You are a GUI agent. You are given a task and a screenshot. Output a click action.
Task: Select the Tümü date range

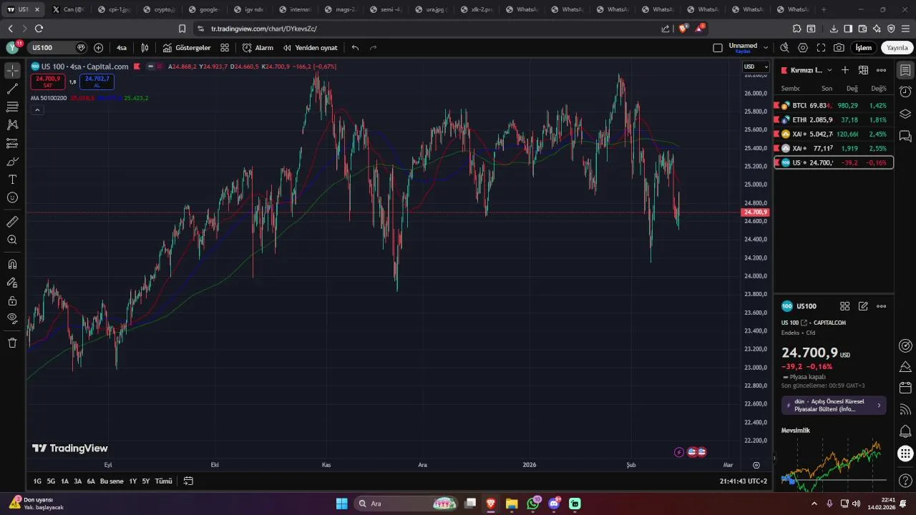(164, 481)
